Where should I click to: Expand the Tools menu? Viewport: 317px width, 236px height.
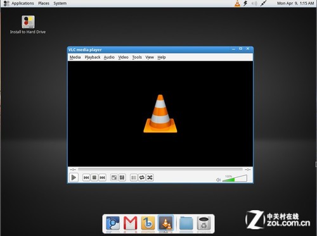click(x=137, y=57)
